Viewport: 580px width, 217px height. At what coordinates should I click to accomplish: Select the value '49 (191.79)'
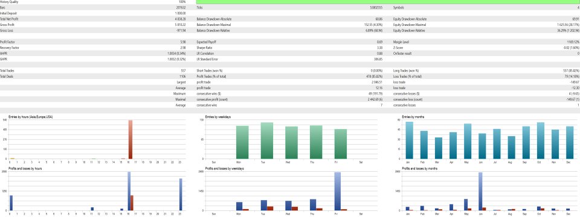pyautogui.click(x=375, y=94)
